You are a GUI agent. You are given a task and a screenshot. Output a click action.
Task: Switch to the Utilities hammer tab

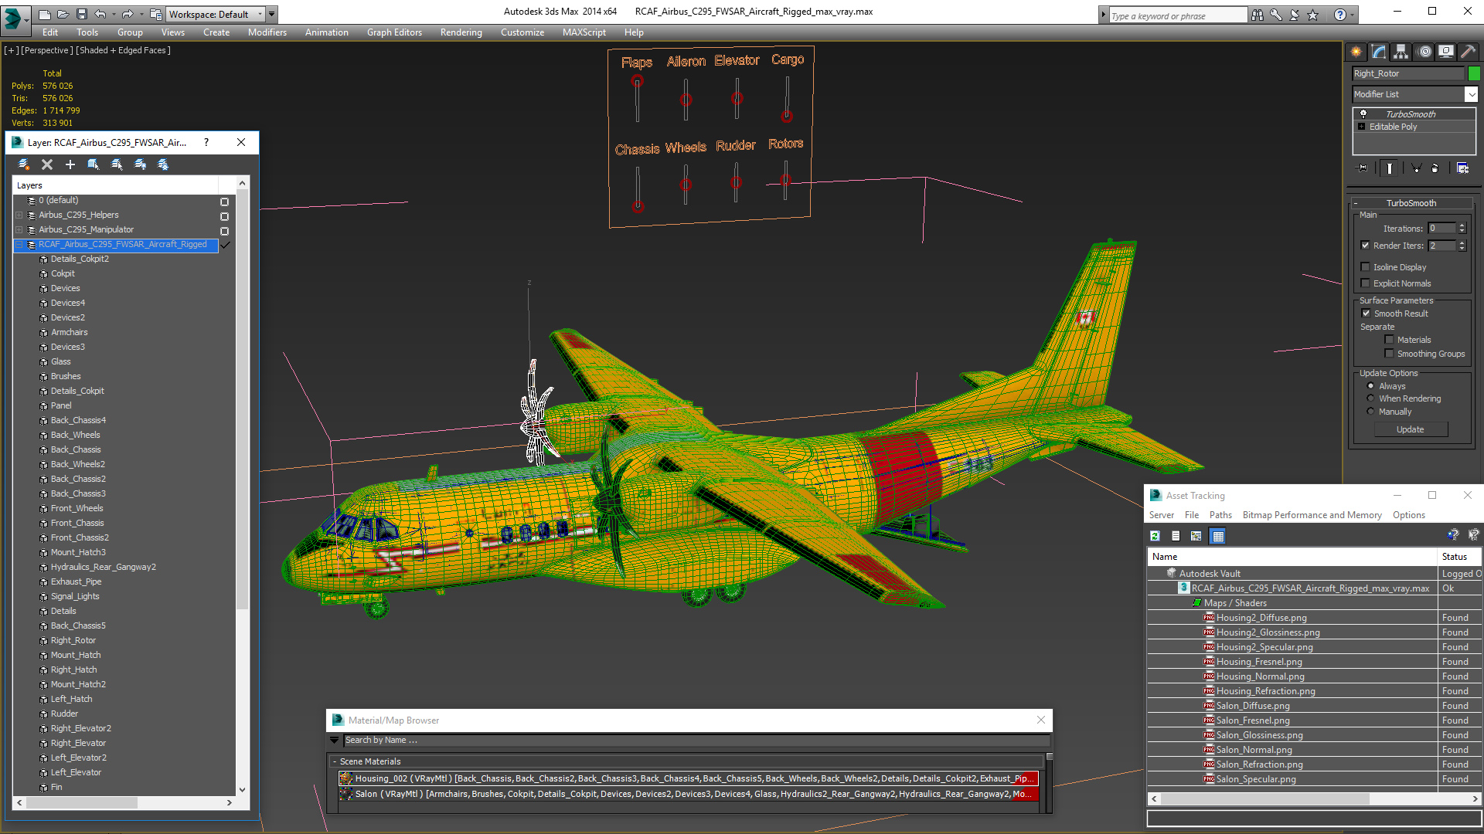coord(1469,52)
